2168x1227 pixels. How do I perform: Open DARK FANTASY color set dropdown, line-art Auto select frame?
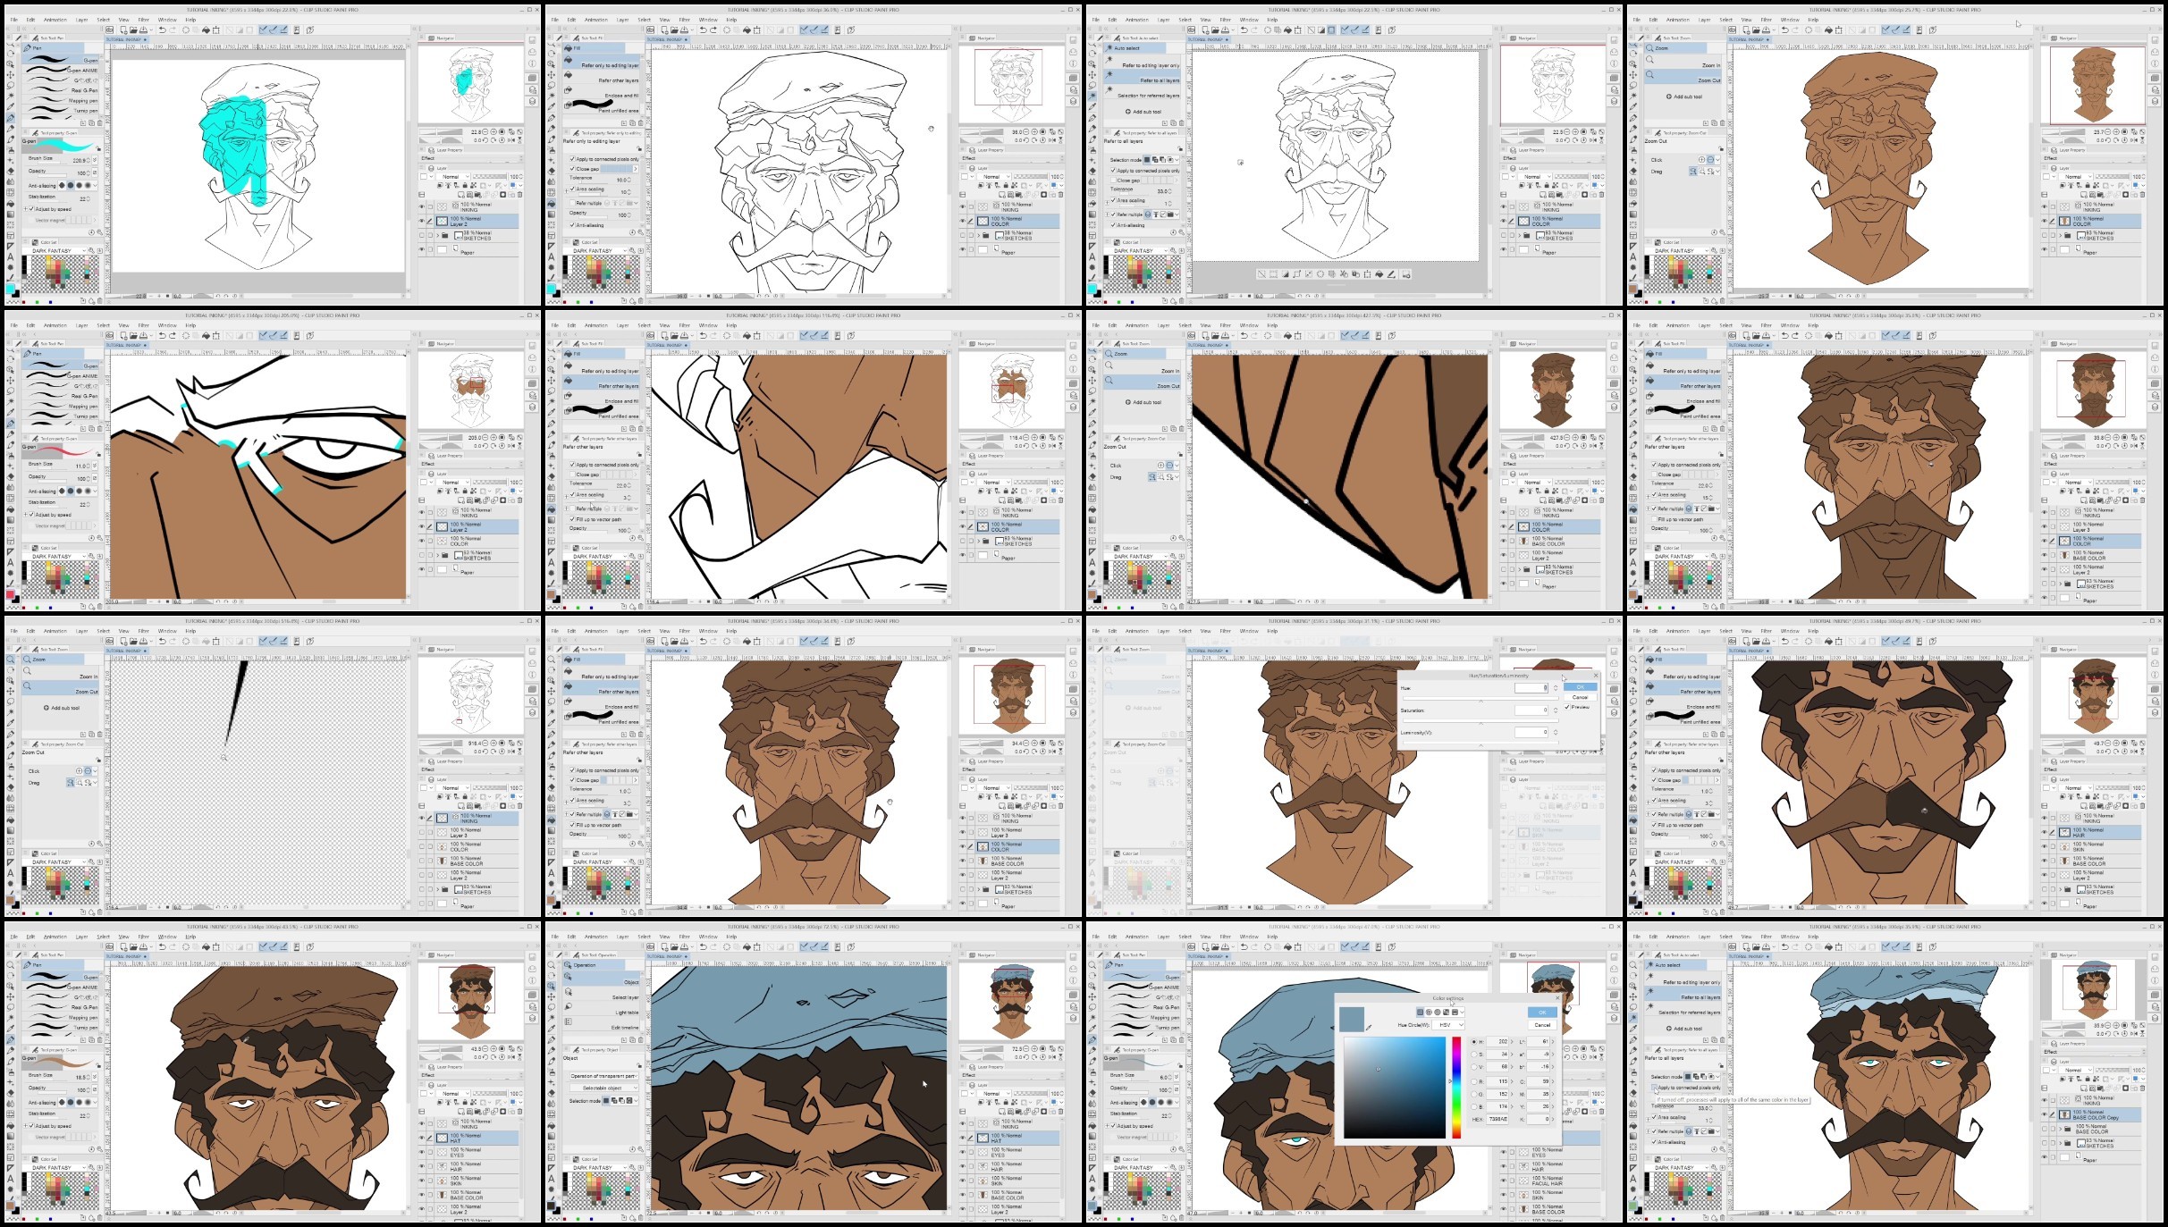point(1136,251)
